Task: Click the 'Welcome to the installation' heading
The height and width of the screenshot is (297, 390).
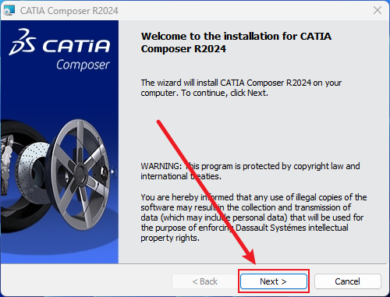Action: coord(236,42)
